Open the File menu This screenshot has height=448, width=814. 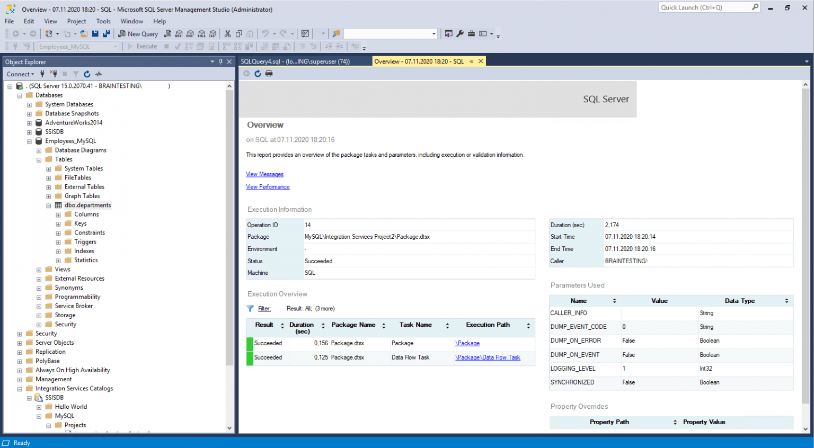(10, 21)
